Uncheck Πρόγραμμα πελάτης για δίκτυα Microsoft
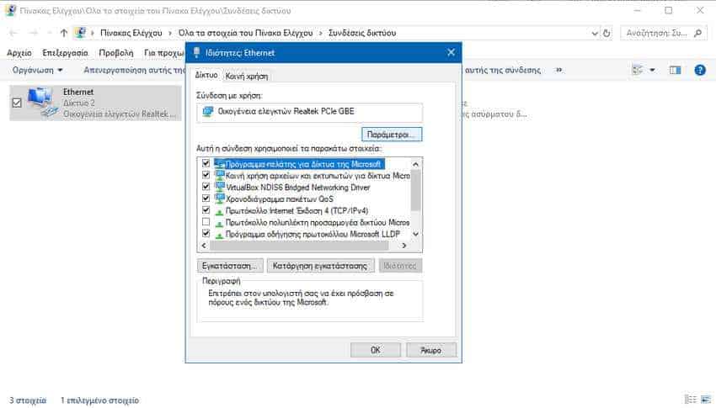Viewport: 716px width, 408px height. [206, 163]
